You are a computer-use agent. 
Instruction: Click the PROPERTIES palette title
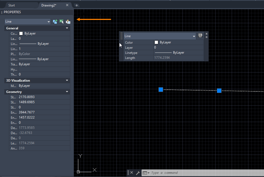[x=12, y=12]
